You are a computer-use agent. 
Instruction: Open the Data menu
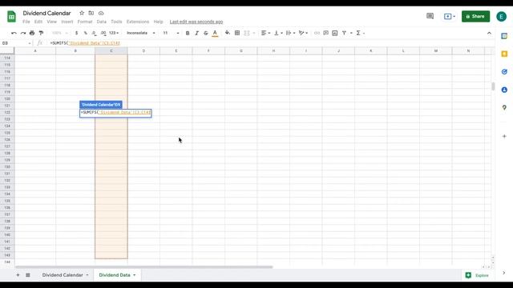pos(102,22)
